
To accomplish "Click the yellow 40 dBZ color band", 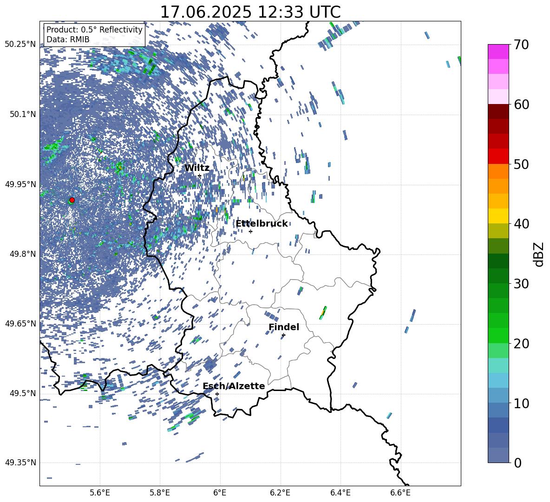I will (498, 216).
